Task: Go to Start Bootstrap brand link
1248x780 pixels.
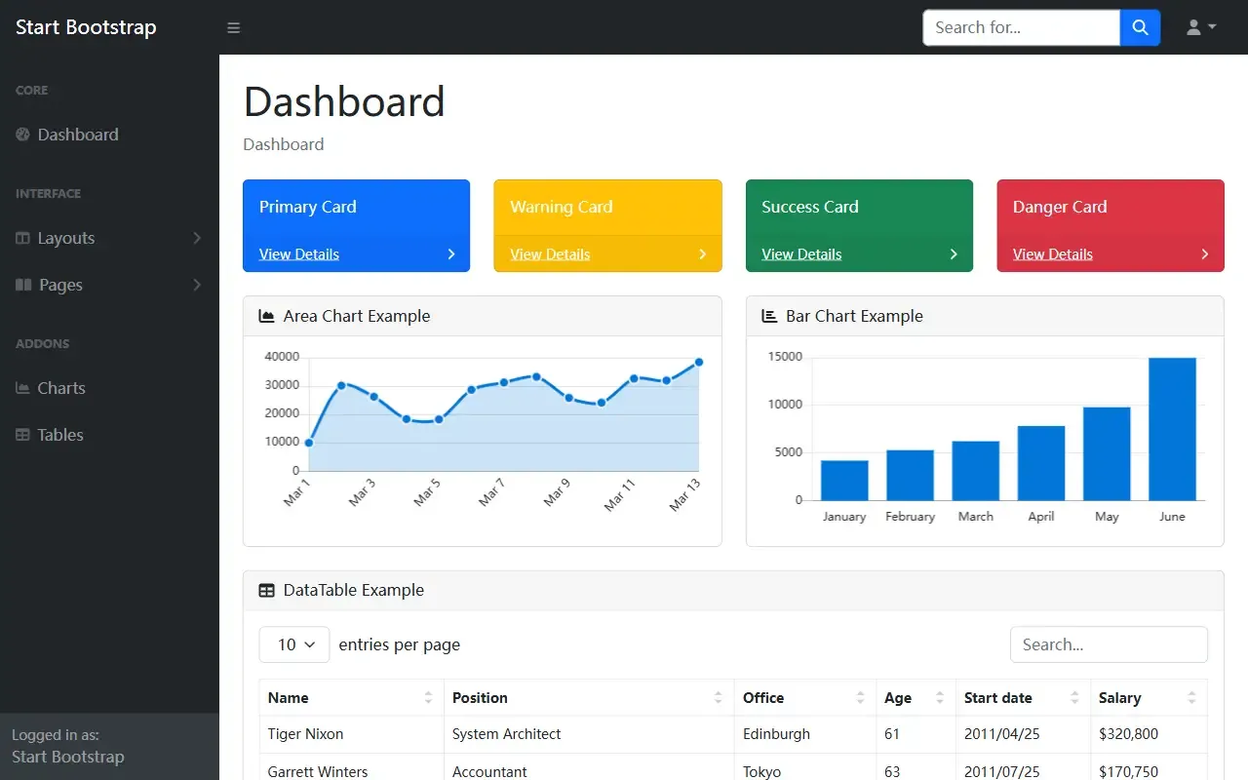Action: [86, 27]
